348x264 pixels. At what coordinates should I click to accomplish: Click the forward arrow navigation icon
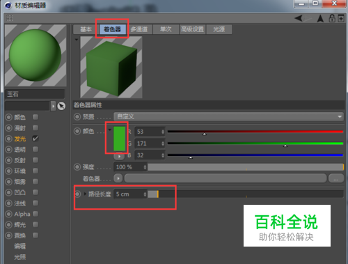[308, 18]
